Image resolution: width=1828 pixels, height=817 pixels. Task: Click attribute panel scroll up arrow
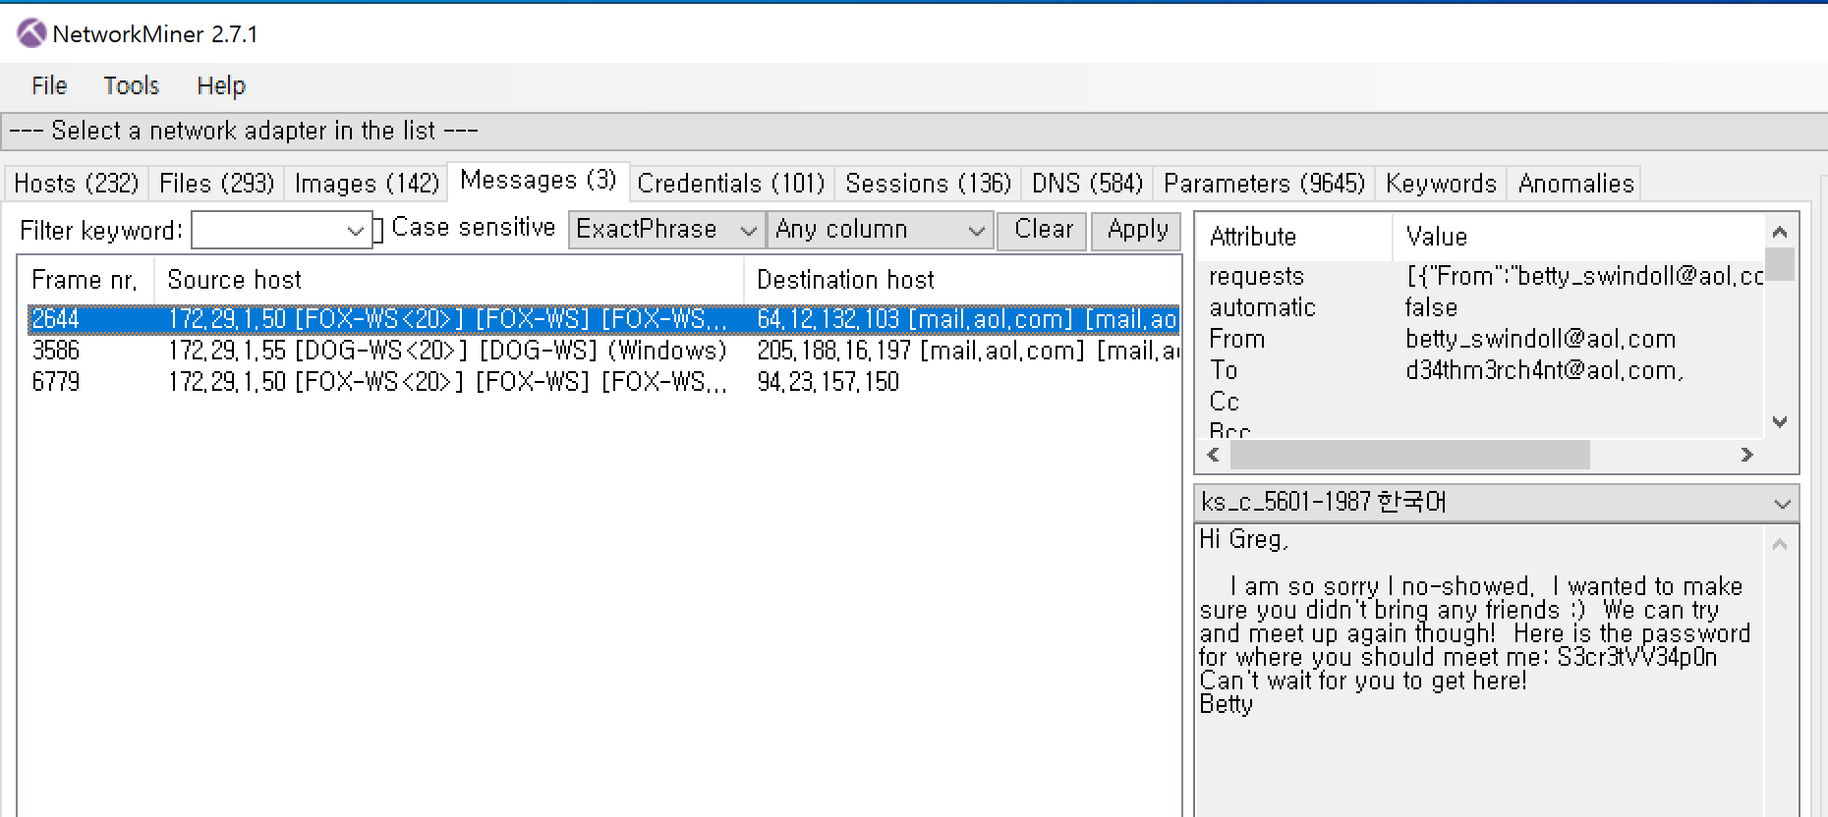click(x=1780, y=232)
